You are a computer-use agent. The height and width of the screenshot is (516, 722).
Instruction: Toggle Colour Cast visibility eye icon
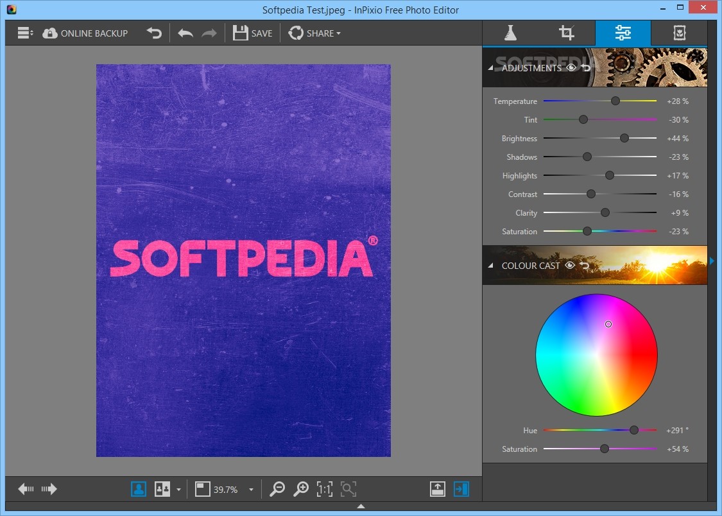point(570,265)
